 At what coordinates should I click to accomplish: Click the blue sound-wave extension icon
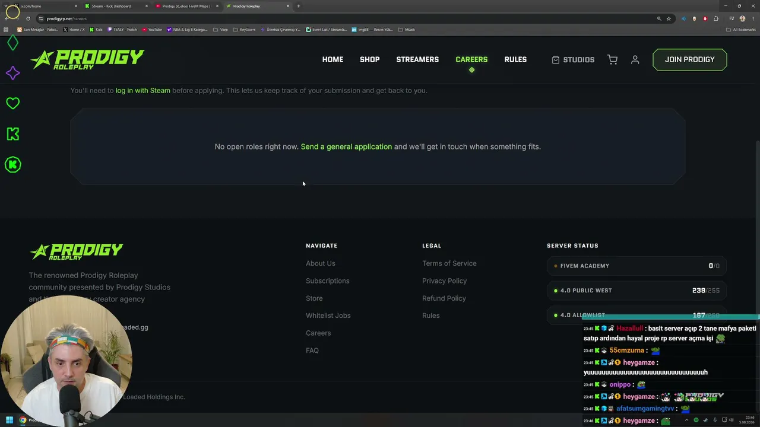coord(683,18)
